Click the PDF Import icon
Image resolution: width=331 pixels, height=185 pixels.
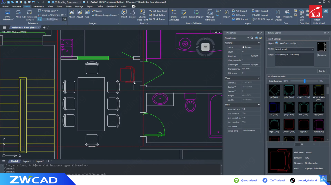coord(234,11)
